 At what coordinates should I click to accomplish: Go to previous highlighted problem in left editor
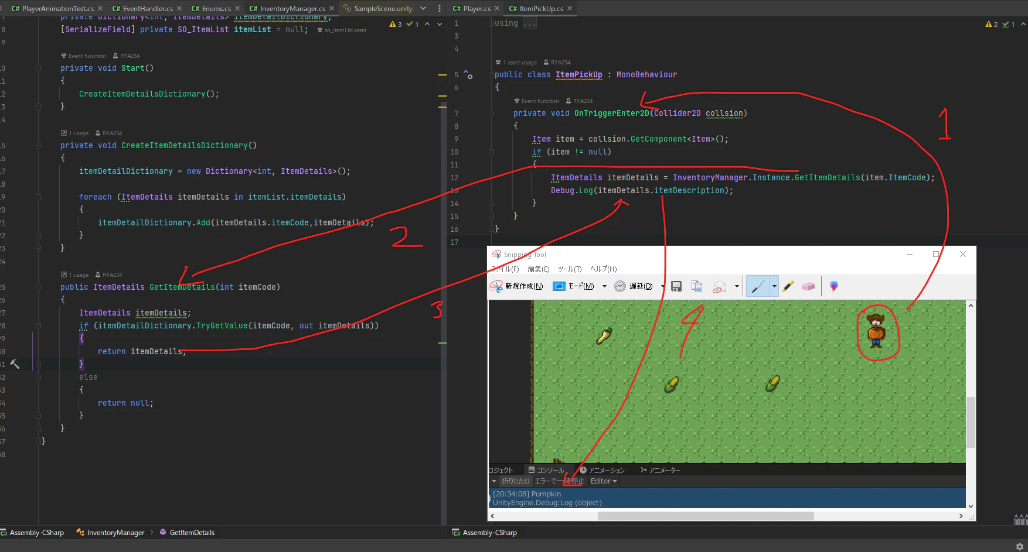click(427, 24)
